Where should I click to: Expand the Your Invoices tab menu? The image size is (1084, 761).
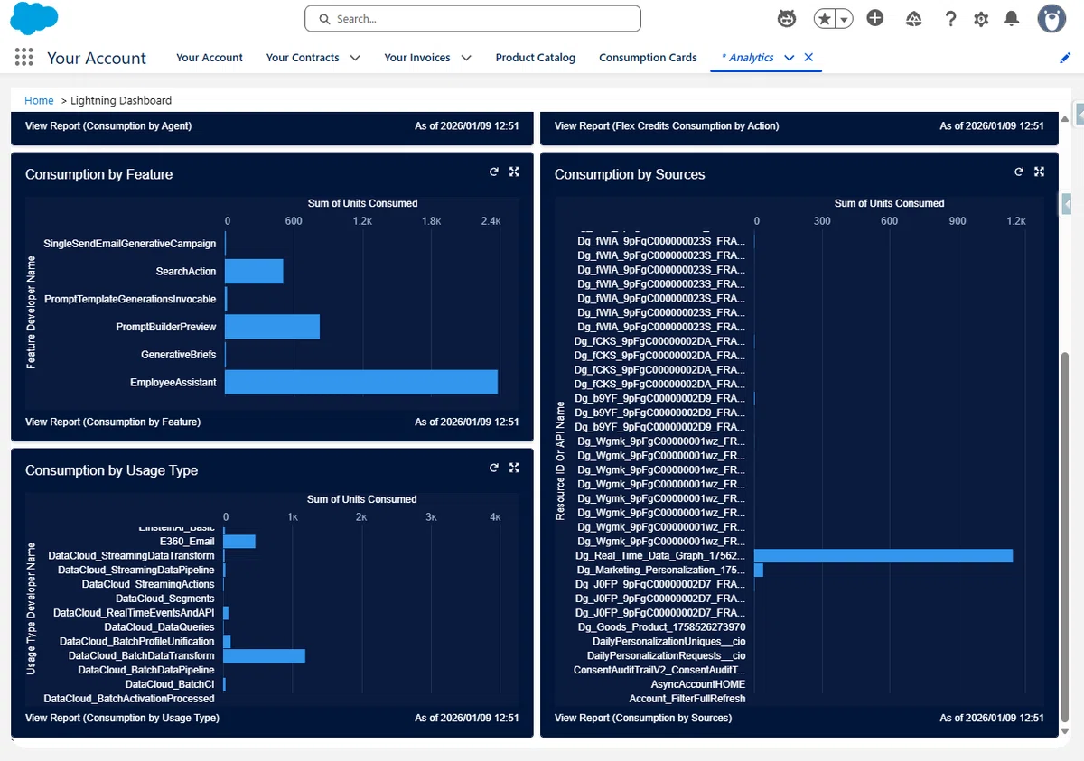pyautogui.click(x=466, y=58)
